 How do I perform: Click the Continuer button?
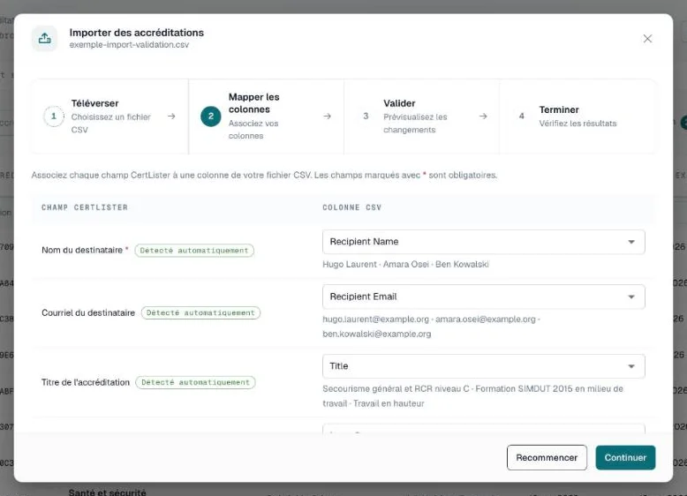[x=625, y=457]
